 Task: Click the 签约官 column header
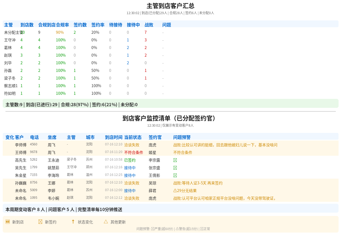coord(155,138)
